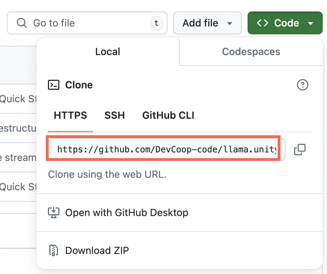Collapse the green Code dropdown
327x274 pixels.
point(285,23)
